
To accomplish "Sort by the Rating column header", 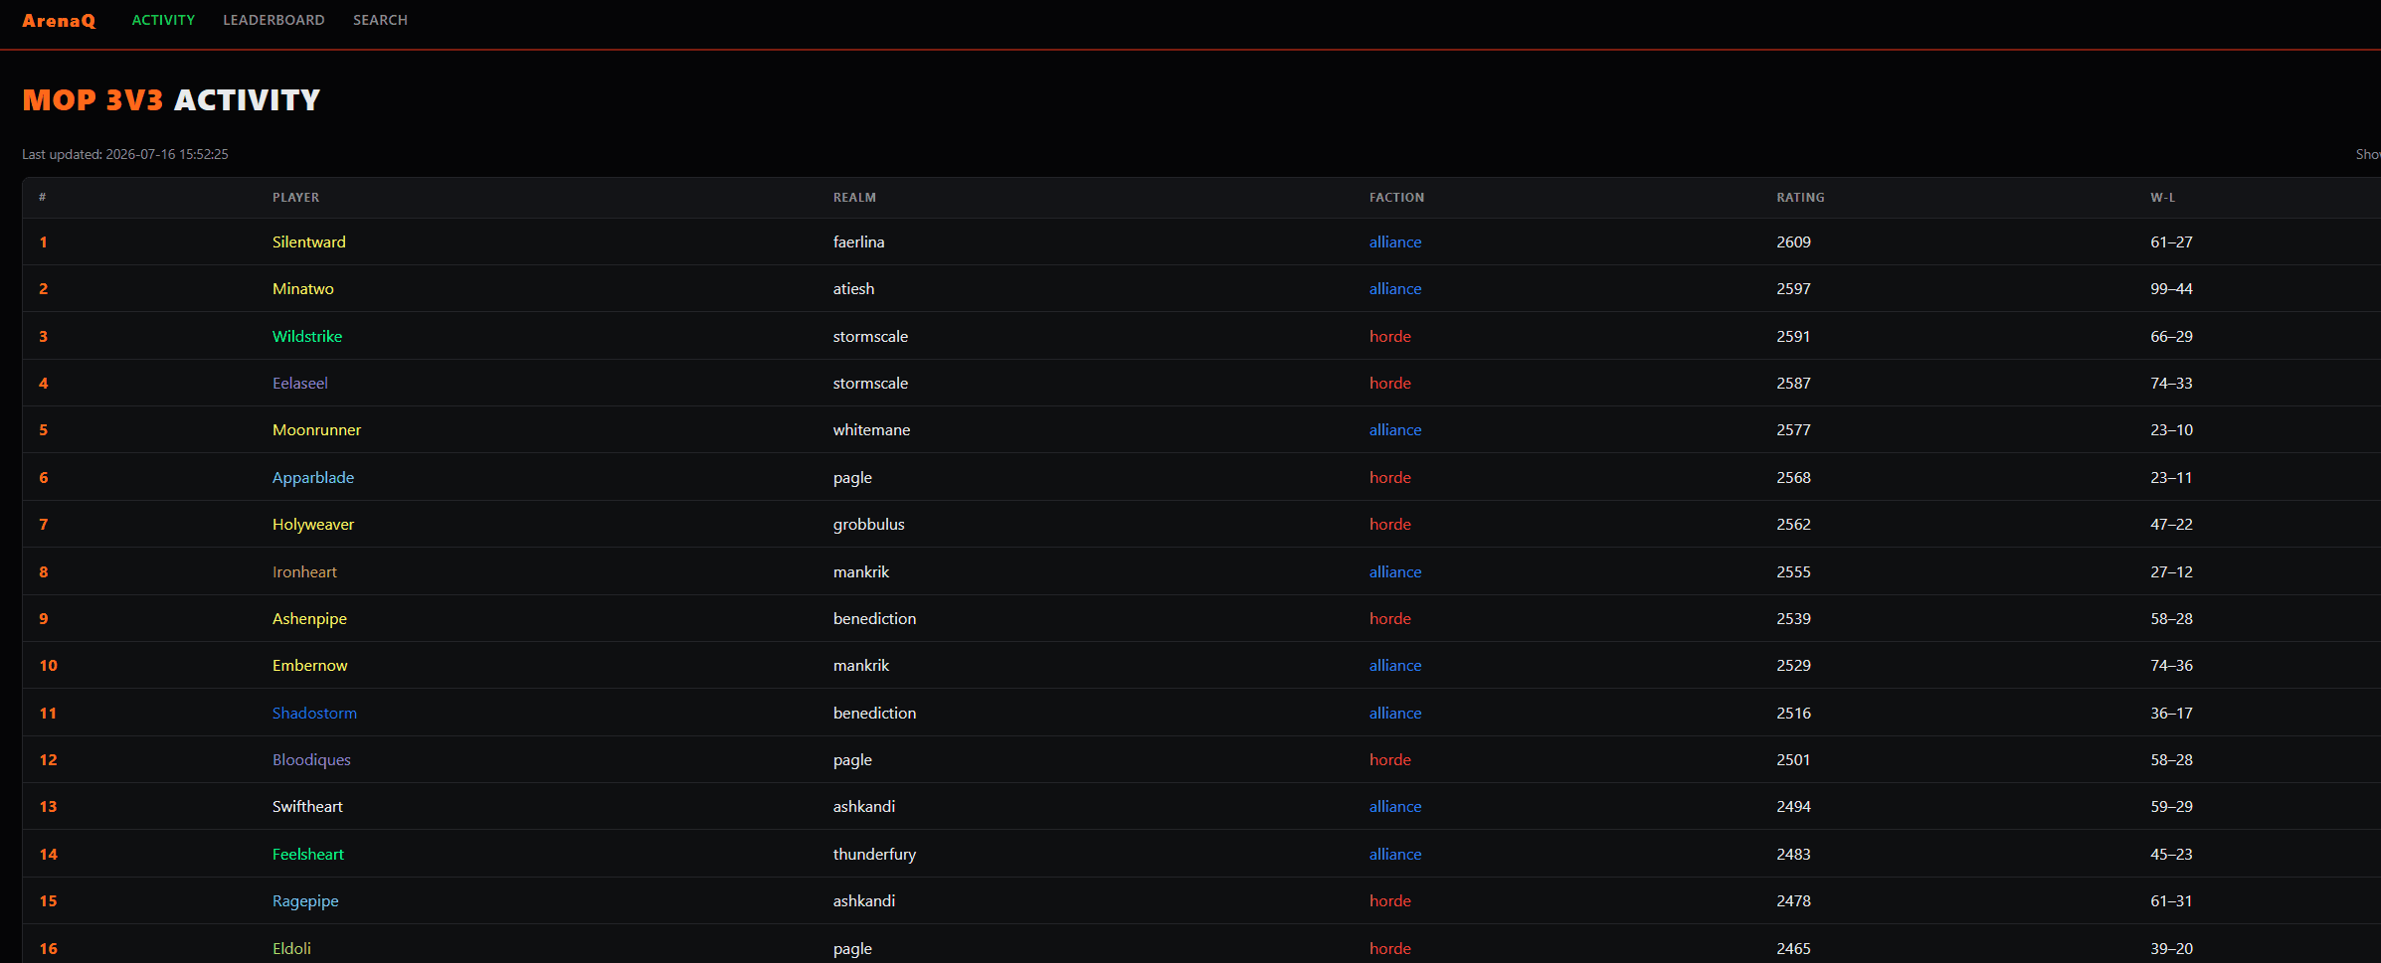I will 1800,198.
